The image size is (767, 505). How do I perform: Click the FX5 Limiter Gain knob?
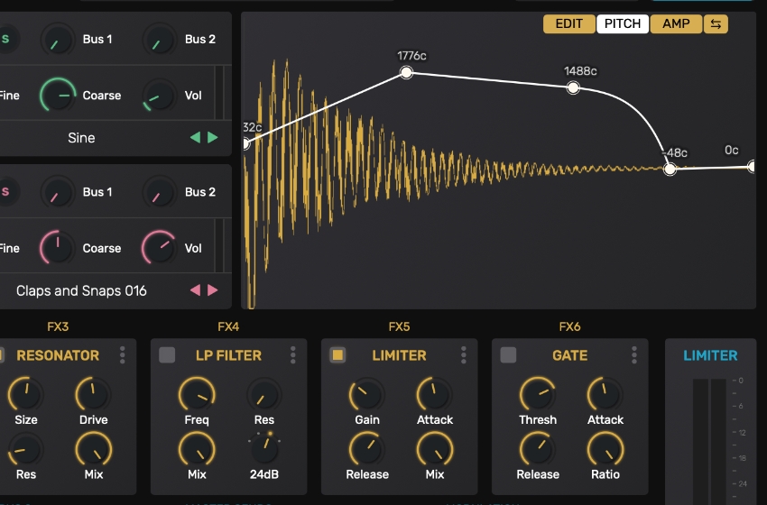[x=367, y=394]
